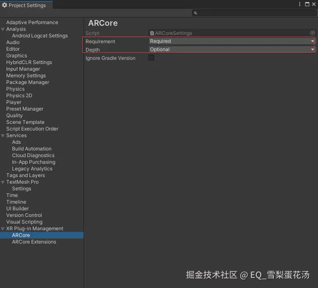Image resolution: width=318 pixels, height=288 pixels.
Task: Open Build Automation settings
Action: click(32, 149)
